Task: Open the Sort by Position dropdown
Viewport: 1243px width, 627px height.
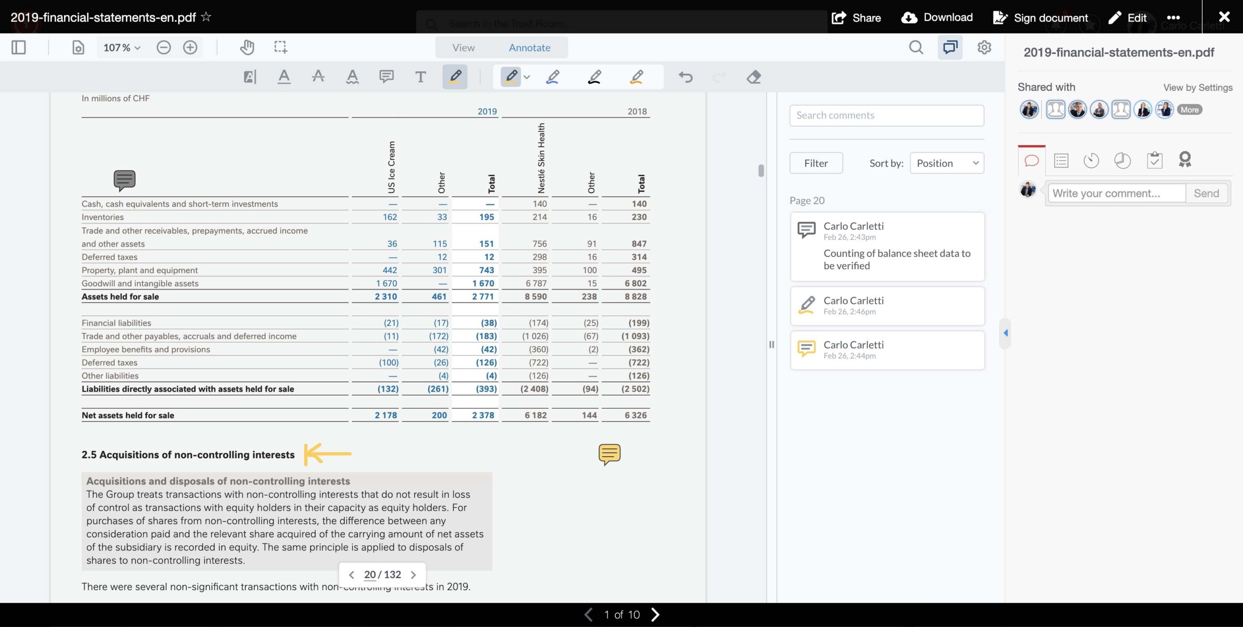Action: (x=946, y=163)
